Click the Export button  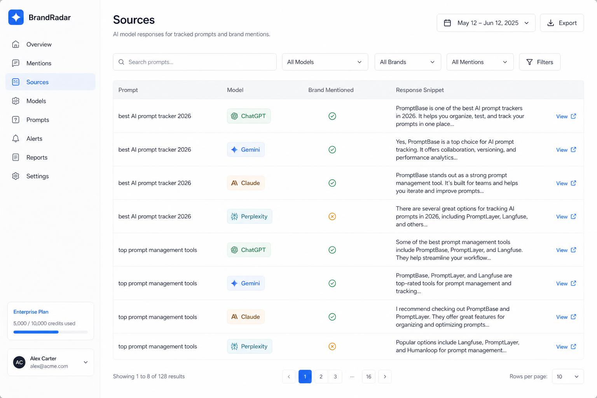click(x=562, y=23)
